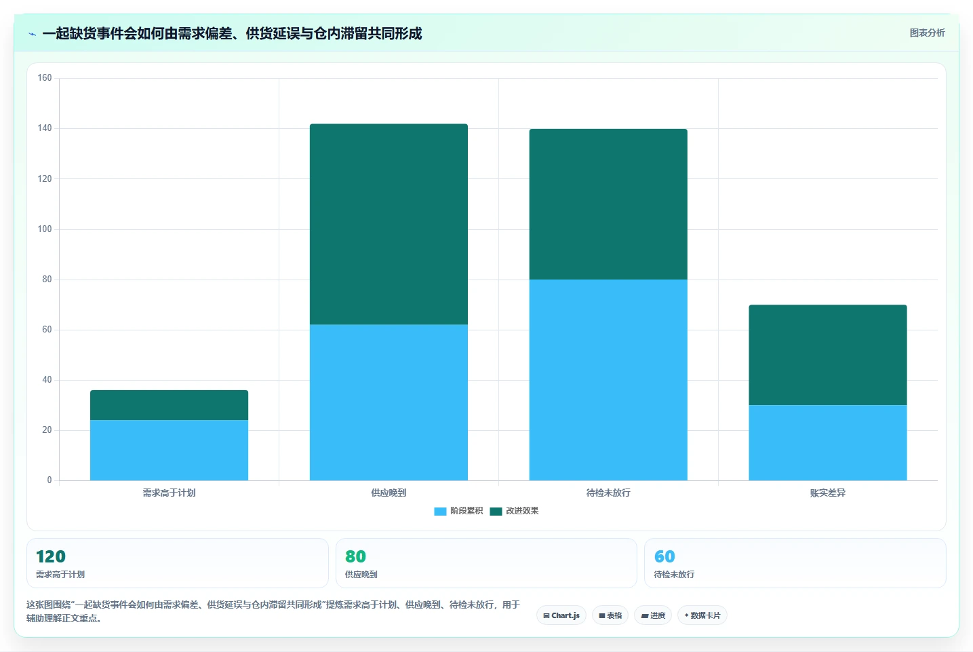Click the dark green 改进效果 legend color box
This screenshot has height=652, width=973.
496,512
